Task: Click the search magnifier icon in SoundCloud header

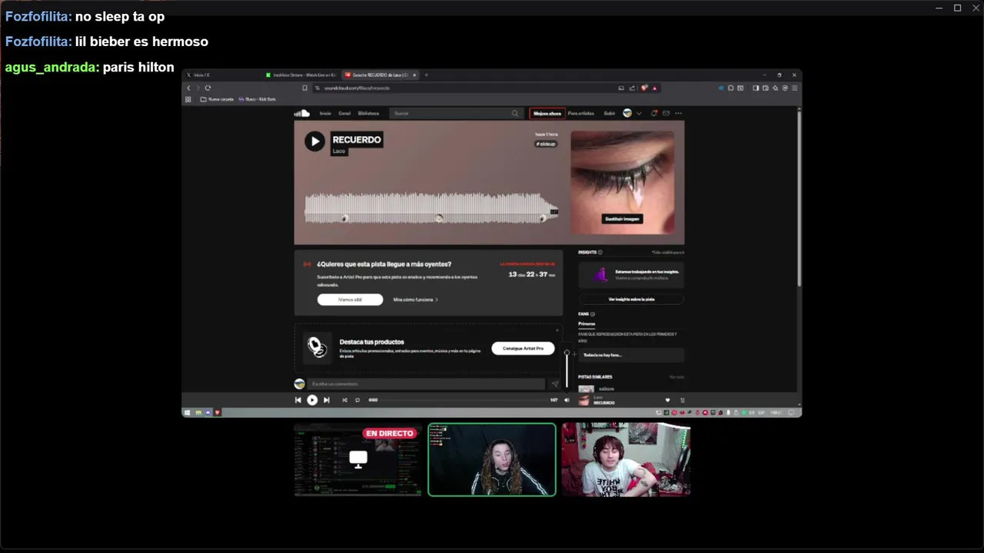Action: (x=515, y=113)
